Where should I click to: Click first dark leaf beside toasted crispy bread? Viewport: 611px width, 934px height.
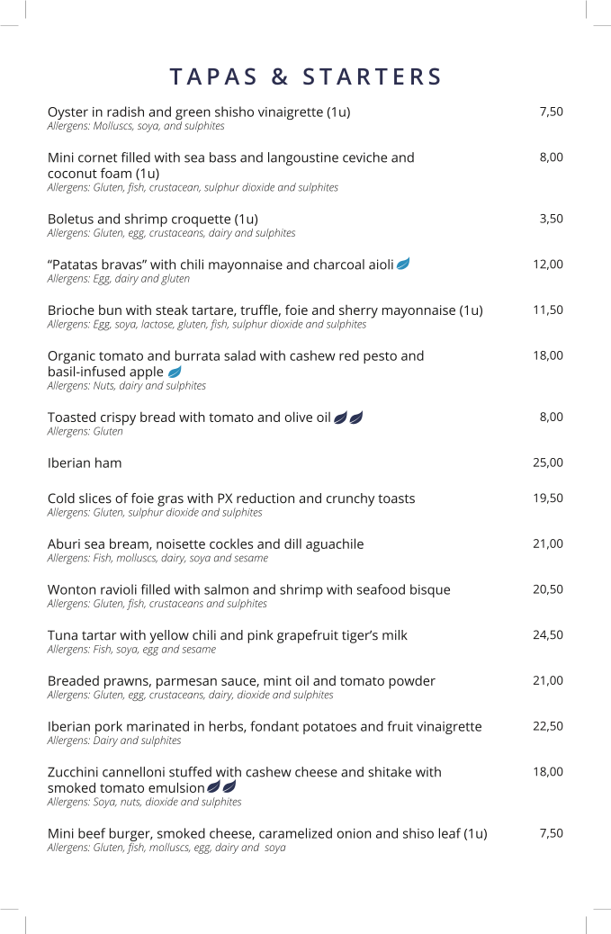340,417
